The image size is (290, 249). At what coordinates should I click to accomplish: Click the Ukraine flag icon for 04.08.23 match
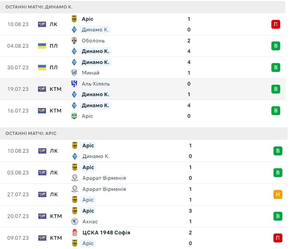pyautogui.click(x=42, y=46)
